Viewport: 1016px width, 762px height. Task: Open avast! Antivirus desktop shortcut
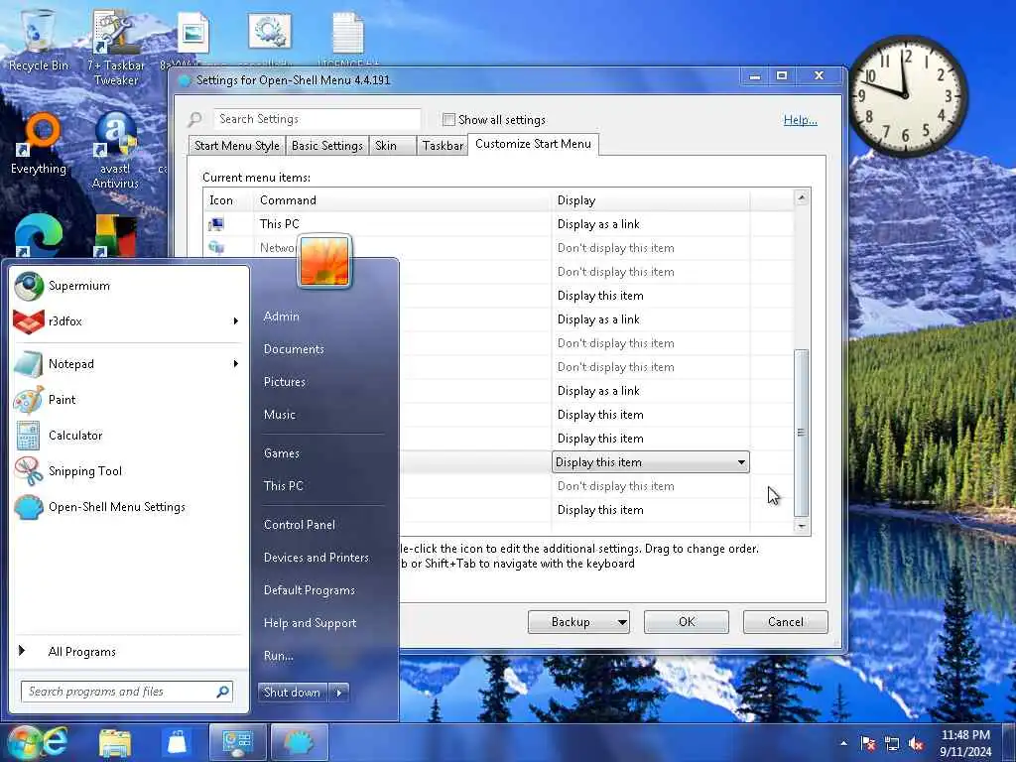[x=115, y=151]
